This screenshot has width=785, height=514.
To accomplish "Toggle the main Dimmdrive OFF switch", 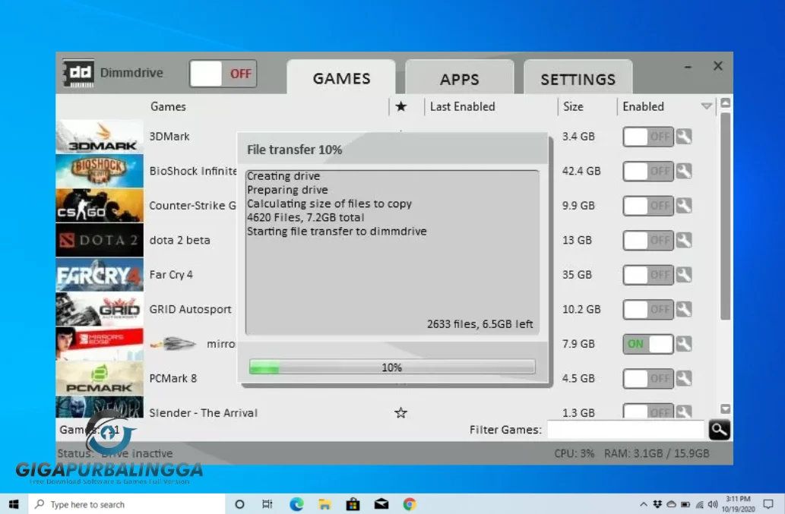I will pyautogui.click(x=223, y=74).
